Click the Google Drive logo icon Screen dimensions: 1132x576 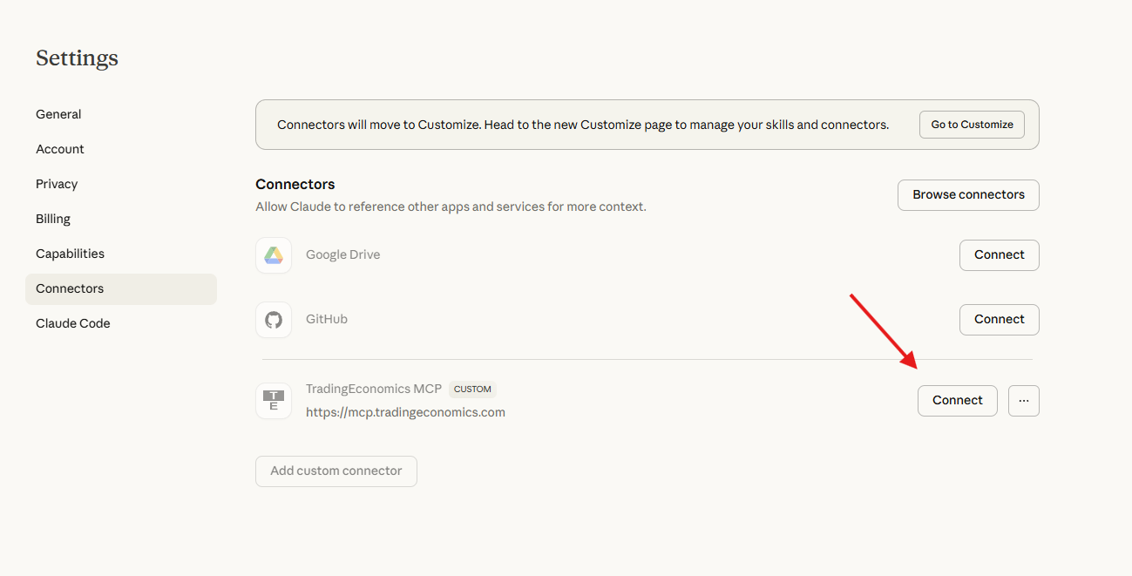coord(274,255)
